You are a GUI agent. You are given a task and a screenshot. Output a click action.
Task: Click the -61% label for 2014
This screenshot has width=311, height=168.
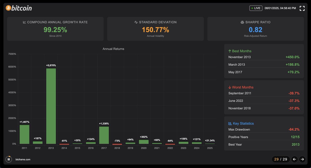pos(64,141)
